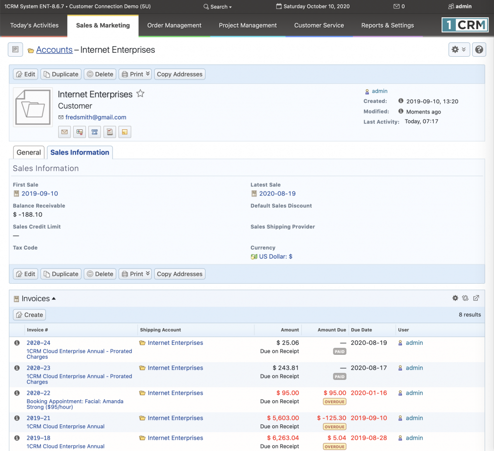Open the Invoices panel settings gear icon

coord(455,298)
